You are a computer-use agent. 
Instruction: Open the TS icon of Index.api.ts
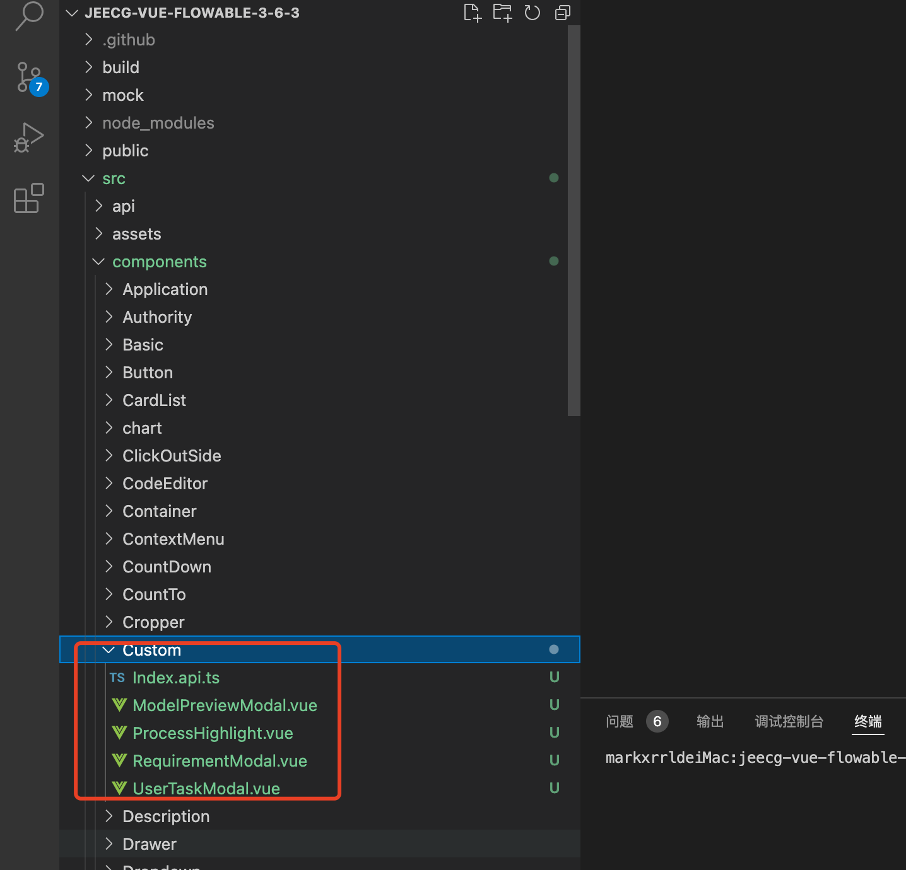117,678
